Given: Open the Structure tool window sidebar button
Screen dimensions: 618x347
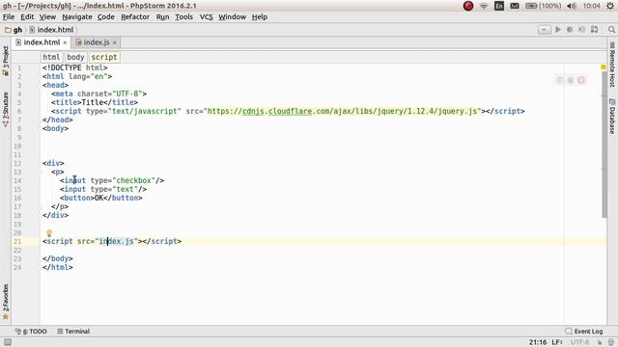Looking at the screenshot, I should [x=6, y=109].
